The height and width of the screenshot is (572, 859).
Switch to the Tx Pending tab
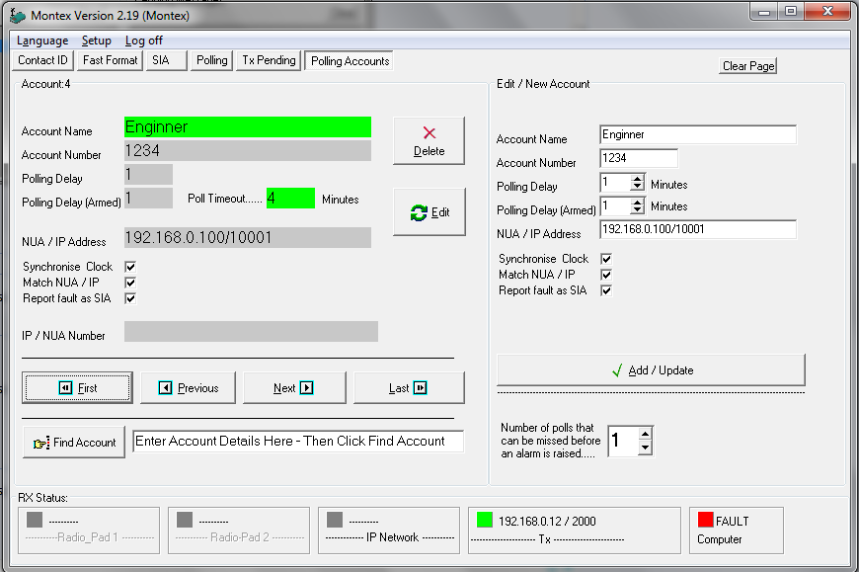[269, 60]
